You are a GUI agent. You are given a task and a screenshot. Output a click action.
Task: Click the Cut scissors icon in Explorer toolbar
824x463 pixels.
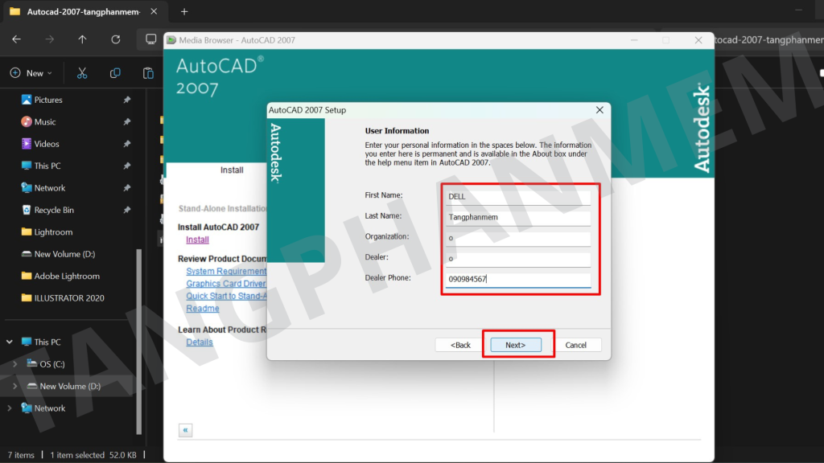[82, 73]
